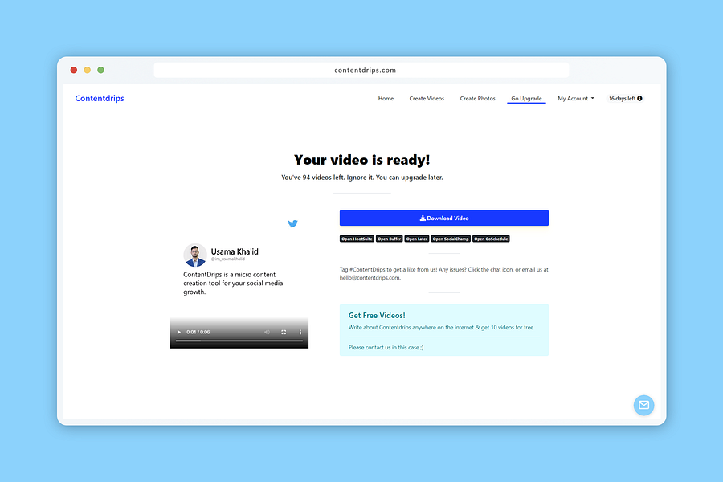
Task: Go to the Home menu item
Action: (386, 98)
